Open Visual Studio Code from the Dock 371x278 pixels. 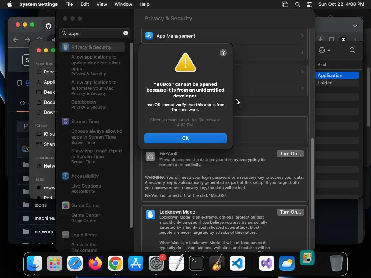click(x=237, y=263)
